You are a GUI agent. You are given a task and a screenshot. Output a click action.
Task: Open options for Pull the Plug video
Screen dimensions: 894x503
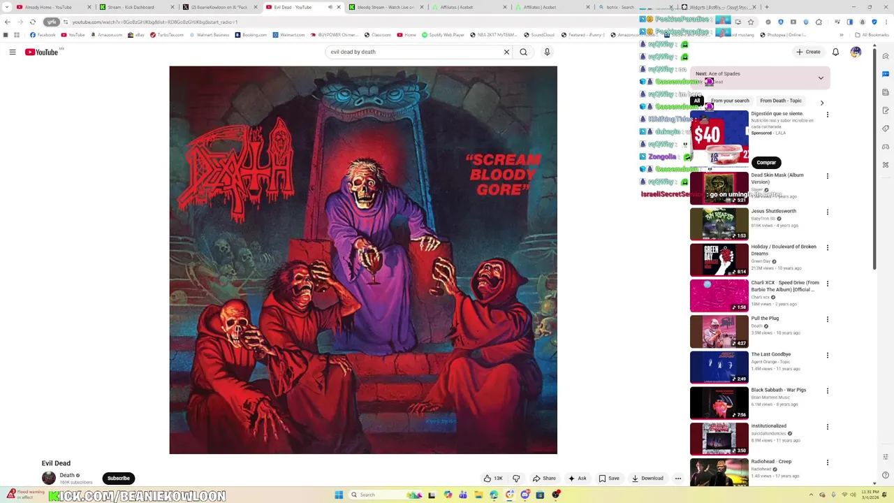tap(828, 319)
